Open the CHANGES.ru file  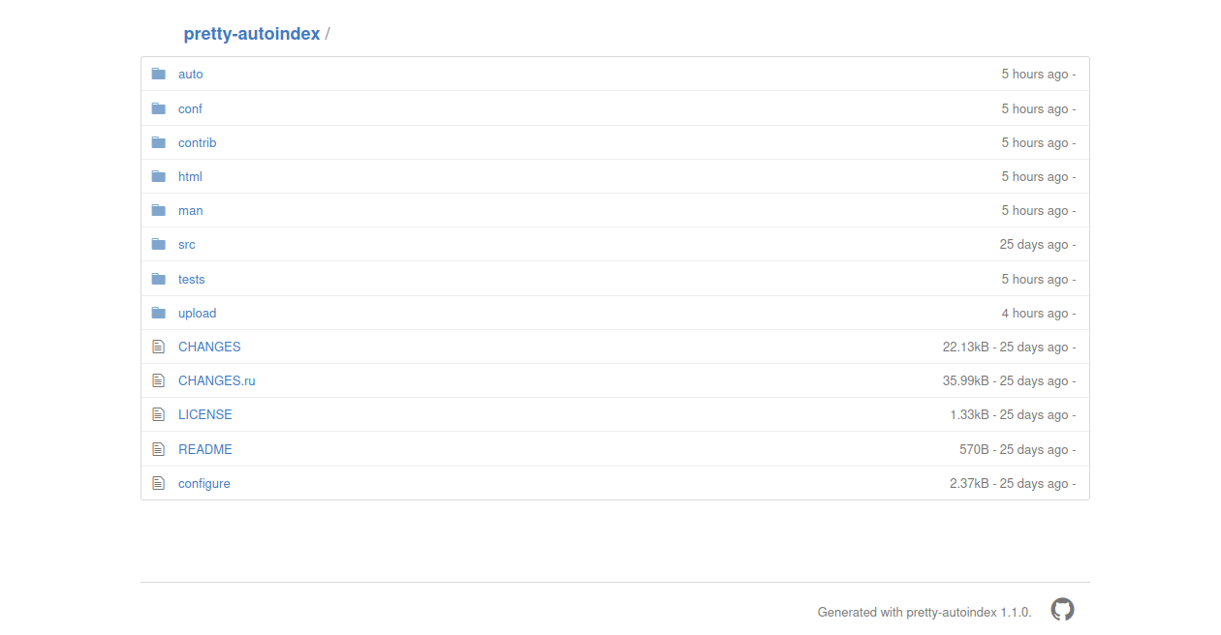[216, 380]
